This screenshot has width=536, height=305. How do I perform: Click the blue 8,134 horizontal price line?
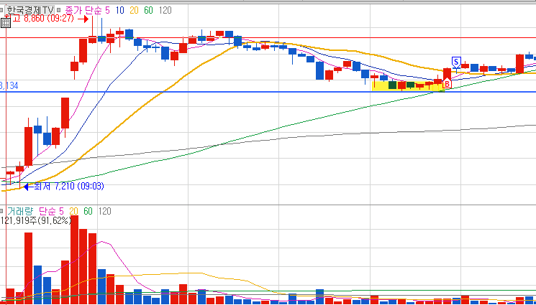coord(268,92)
